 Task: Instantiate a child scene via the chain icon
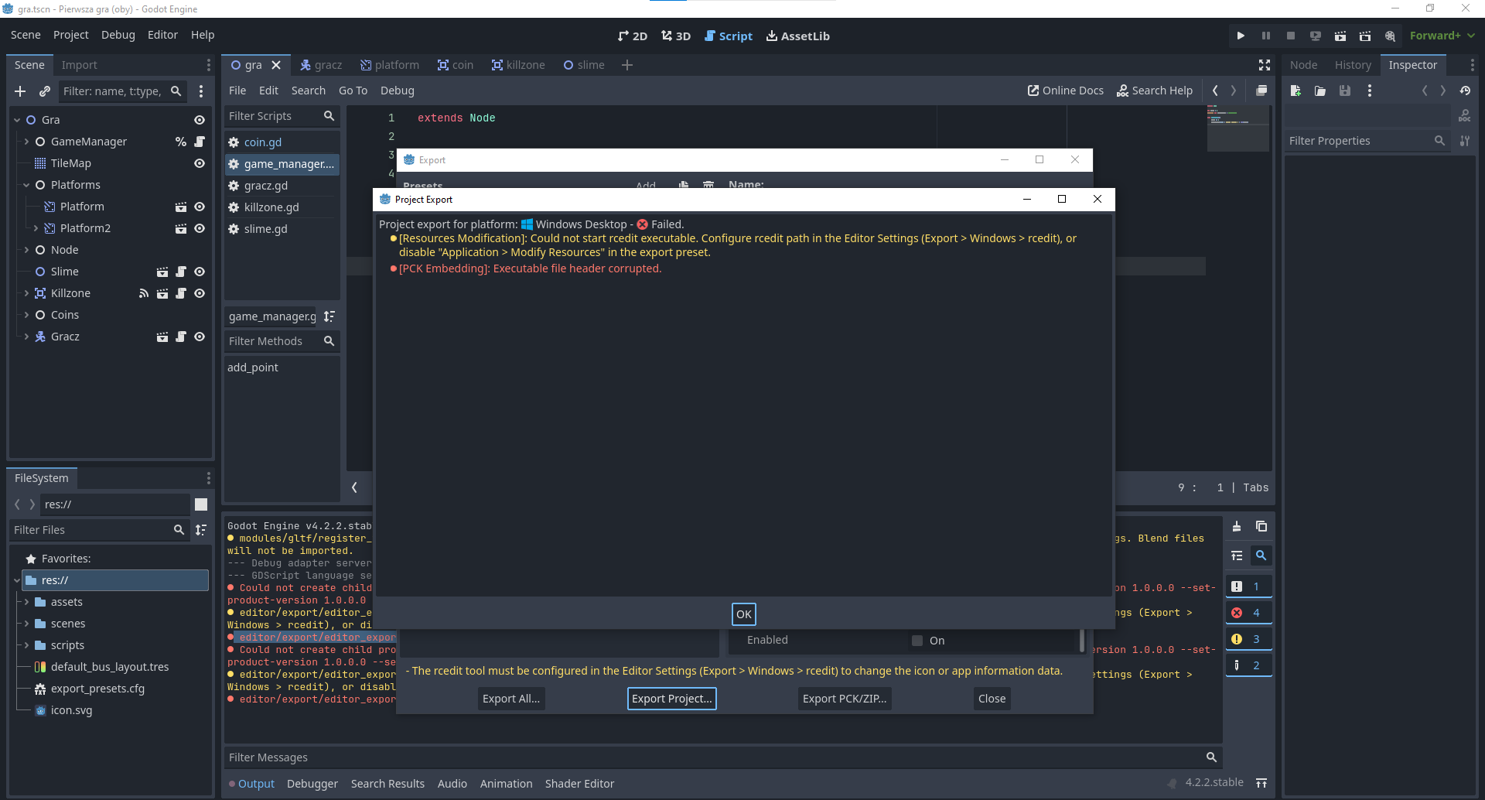click(x=45, y=91)
